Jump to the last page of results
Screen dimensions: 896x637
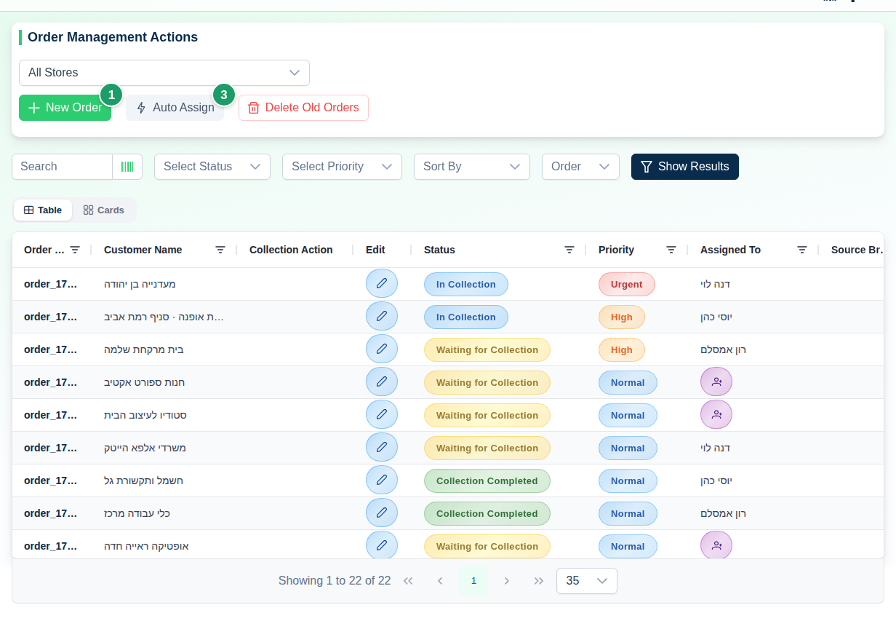point(539,581)
